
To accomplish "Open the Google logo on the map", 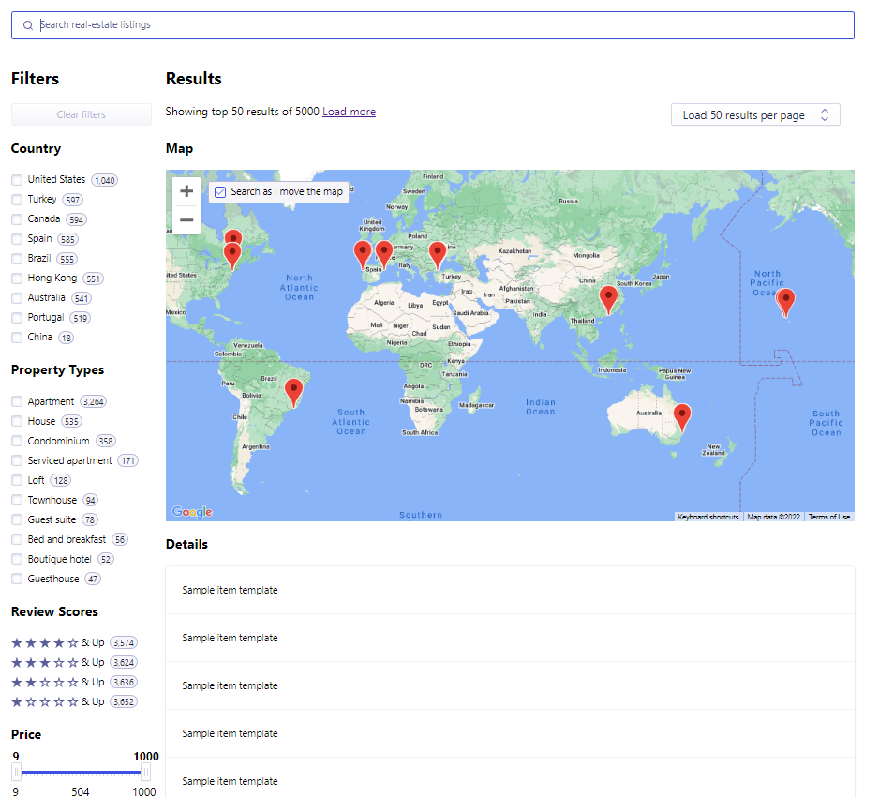I will tap(192, 511).
